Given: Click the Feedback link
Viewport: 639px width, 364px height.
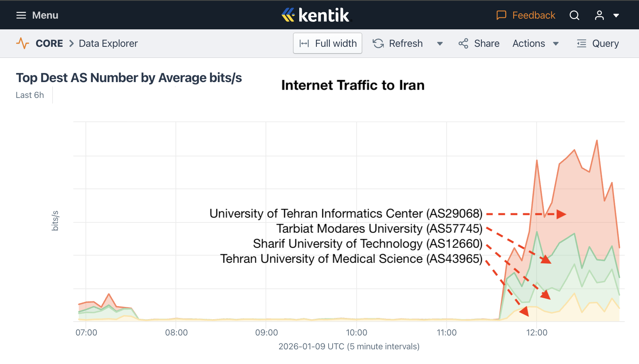Looking at the screenshot, I should (533, 15).
